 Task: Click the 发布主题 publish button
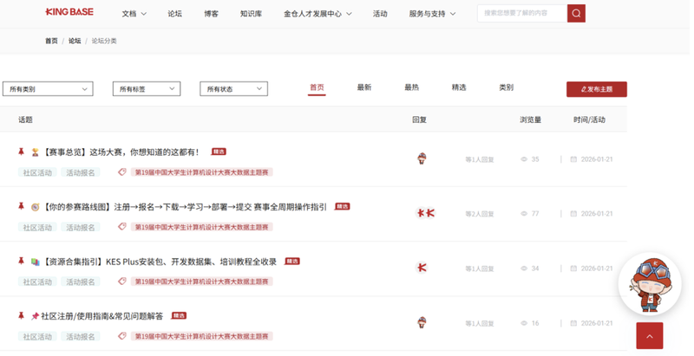[x=596, y=89]
